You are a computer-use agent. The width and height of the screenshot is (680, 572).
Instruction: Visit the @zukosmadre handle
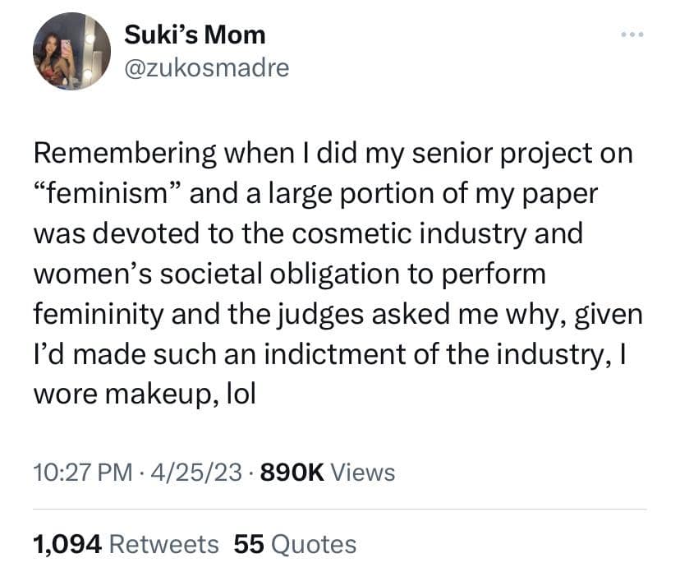(206, 67)
